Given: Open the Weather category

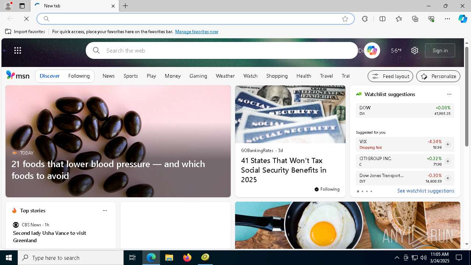Looking at the screenshot, I should click(225, 76).
